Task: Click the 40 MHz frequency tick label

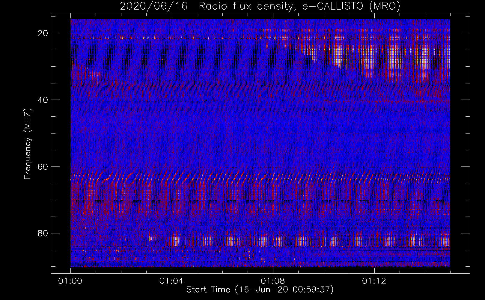Action: tap(43, 100)
